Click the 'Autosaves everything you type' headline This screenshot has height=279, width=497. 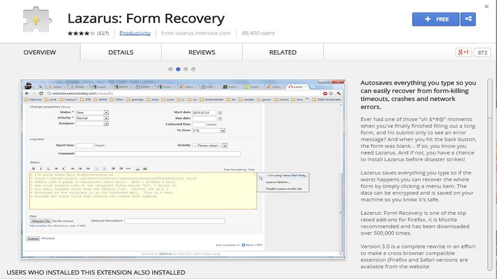tap(418, 95)
